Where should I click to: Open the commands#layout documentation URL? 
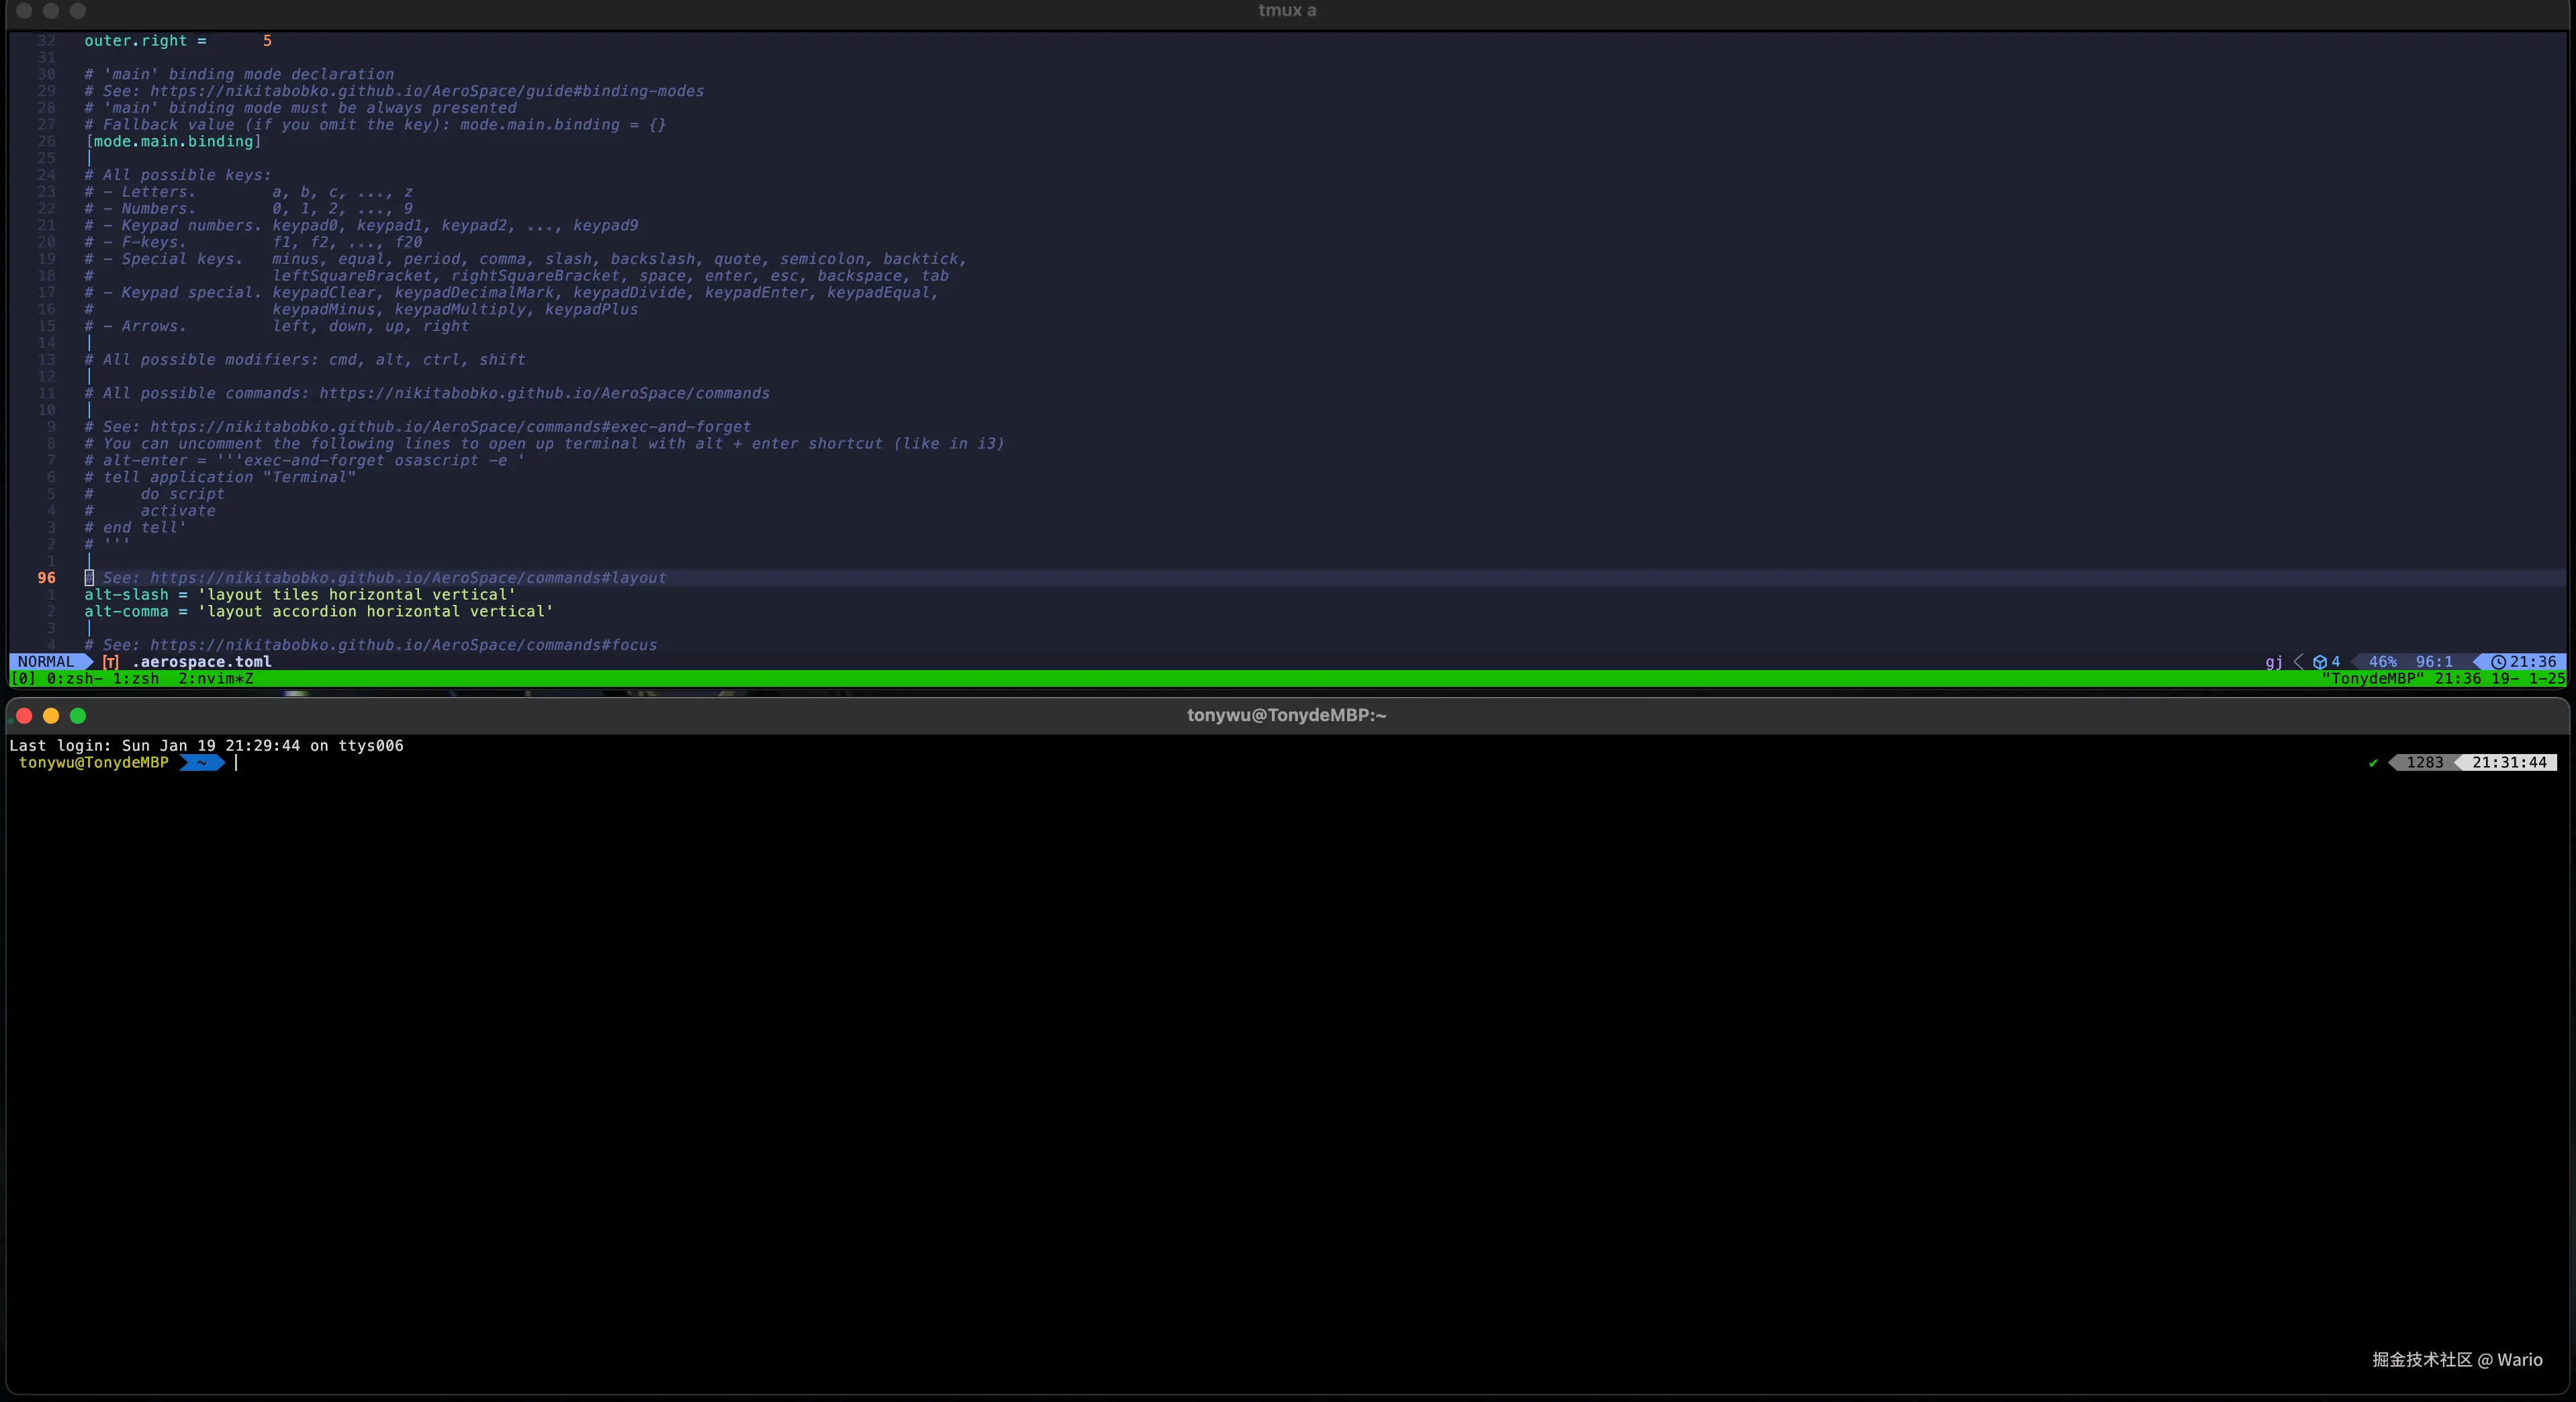tap(407, 578)
